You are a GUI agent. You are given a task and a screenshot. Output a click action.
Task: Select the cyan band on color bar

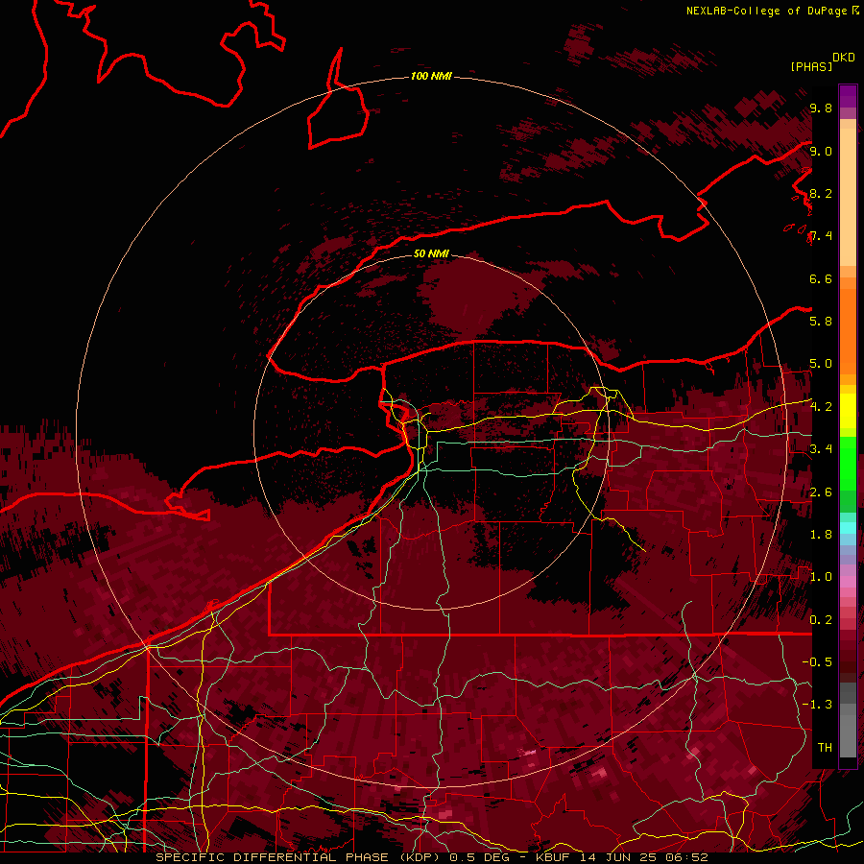848,528
